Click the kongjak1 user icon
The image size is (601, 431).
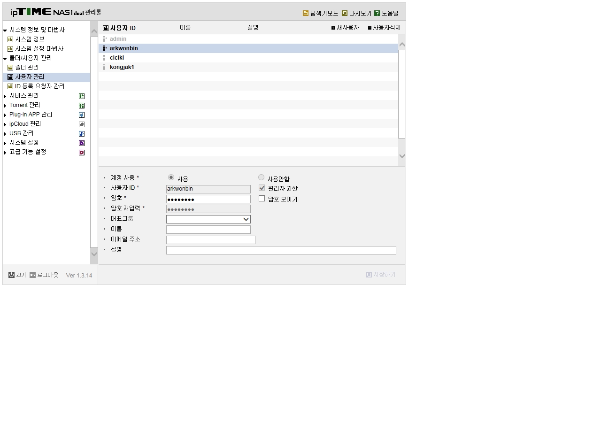coord(104,67)
